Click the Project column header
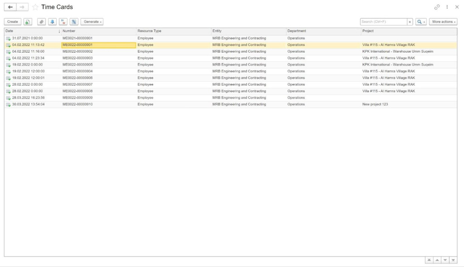Screen dimensions: 464x267 409,31
